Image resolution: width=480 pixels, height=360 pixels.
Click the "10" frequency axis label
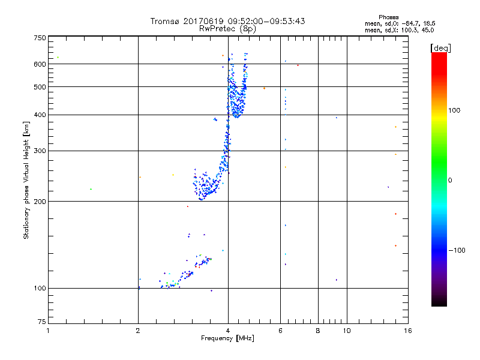[x=347, y=331]
